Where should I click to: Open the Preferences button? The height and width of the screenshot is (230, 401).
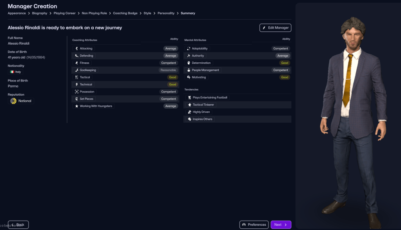point(254,225)
